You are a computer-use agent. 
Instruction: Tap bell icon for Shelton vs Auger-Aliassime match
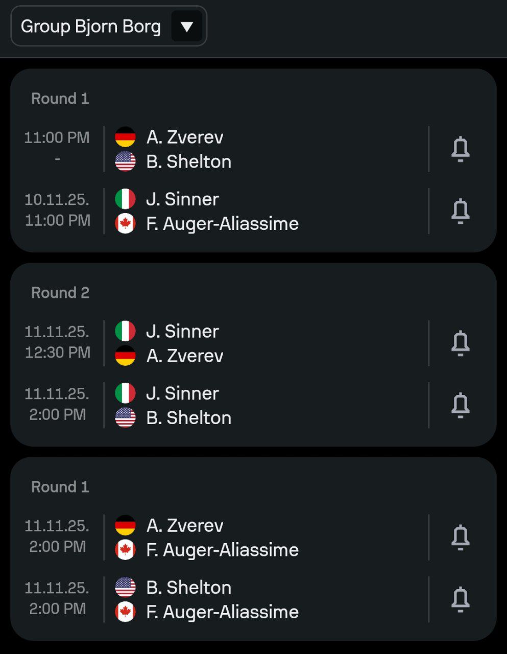click(461, 599)
